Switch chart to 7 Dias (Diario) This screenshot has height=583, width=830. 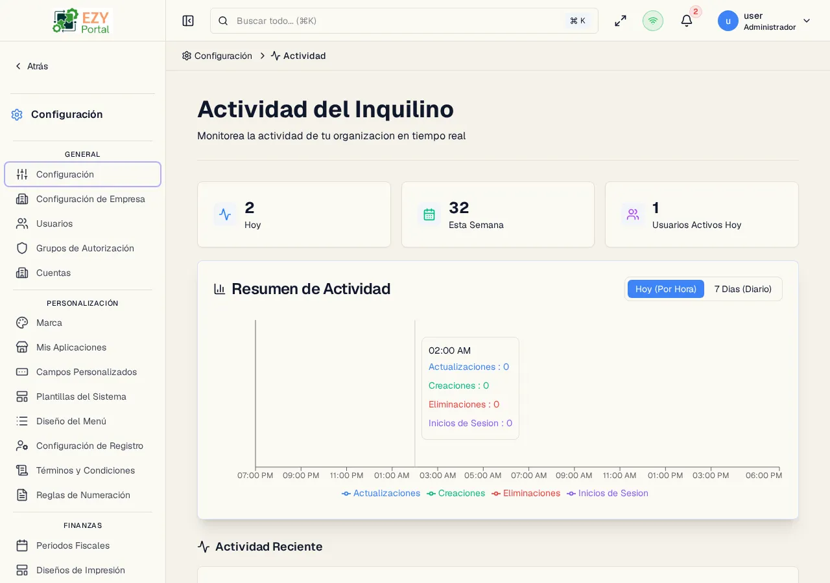pos(743,289)
